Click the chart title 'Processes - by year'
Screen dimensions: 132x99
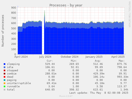(x=66, y=5)
